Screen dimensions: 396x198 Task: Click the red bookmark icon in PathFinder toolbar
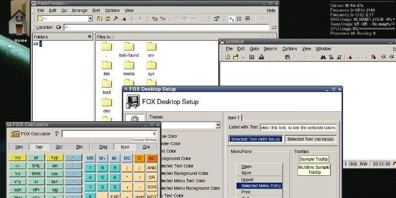click(x=124, y=19)
